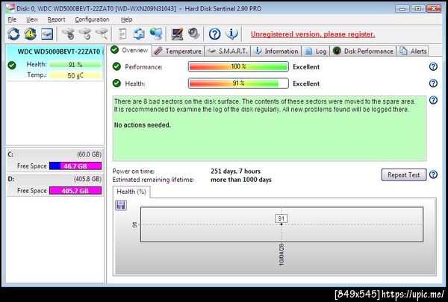Open the Configuration menu
Image resolution: width=448 pixels, height=302 pixels.
(x=92, y=19)
